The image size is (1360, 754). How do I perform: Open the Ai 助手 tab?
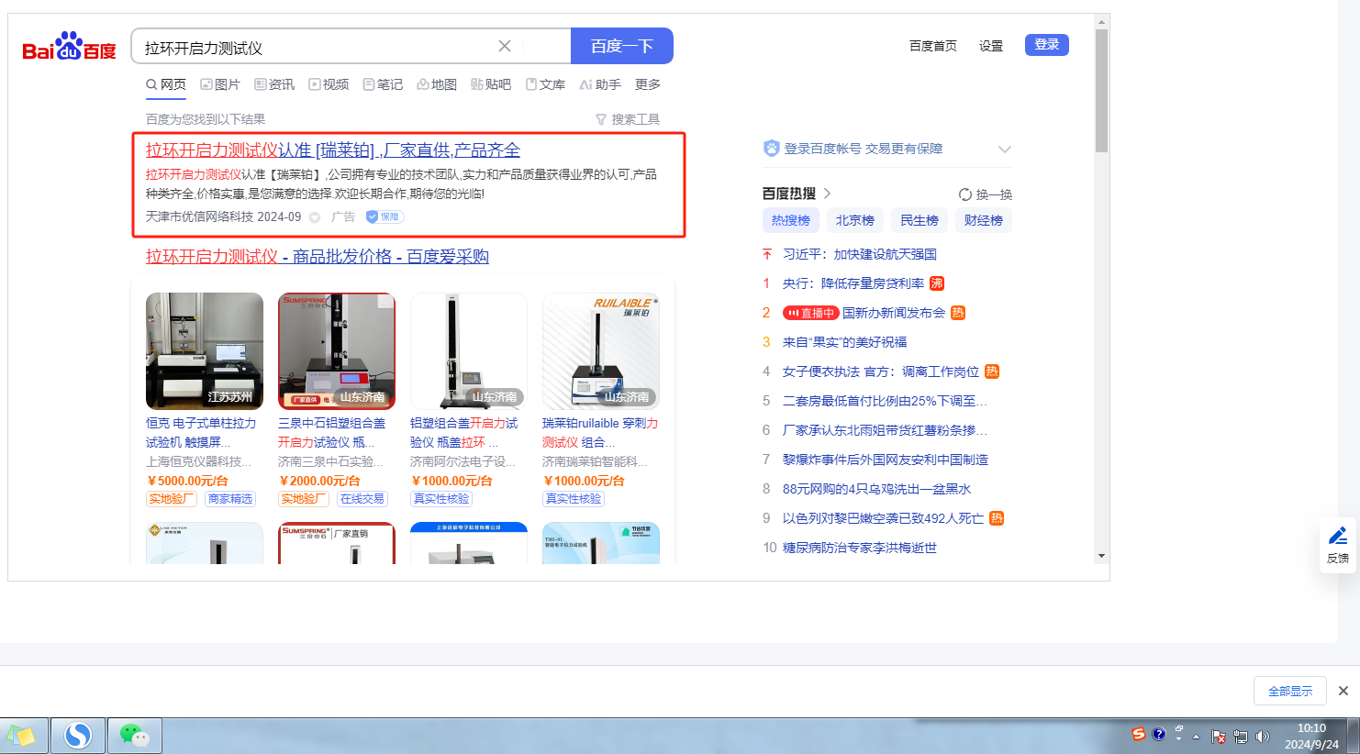tap(600, 84)
